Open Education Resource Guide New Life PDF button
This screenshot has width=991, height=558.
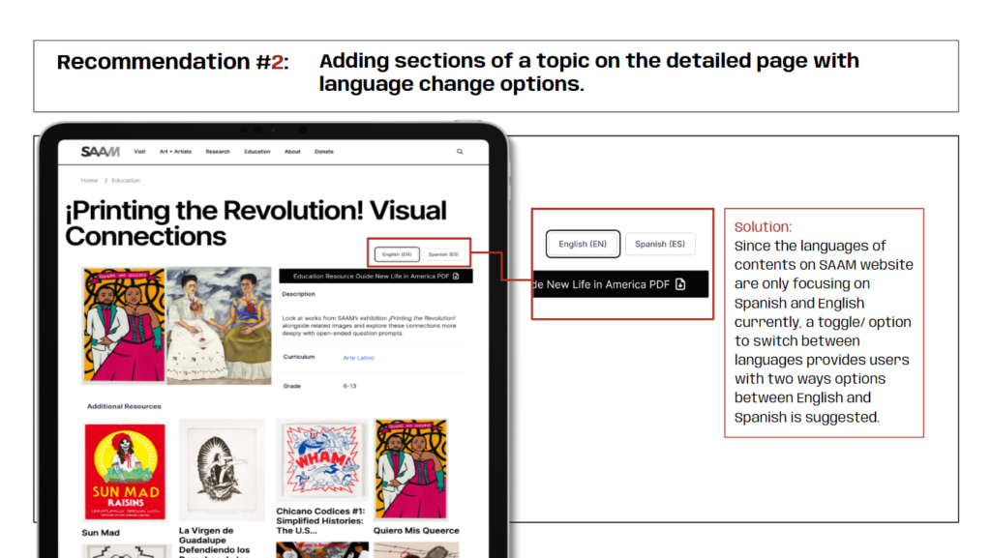click(x=375, y=276)
